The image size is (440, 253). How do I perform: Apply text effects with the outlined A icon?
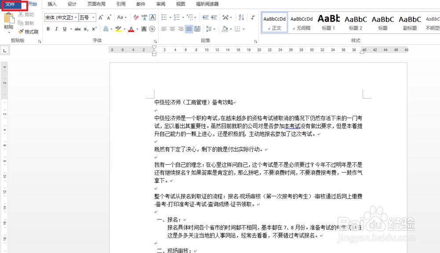click(106, 29)
